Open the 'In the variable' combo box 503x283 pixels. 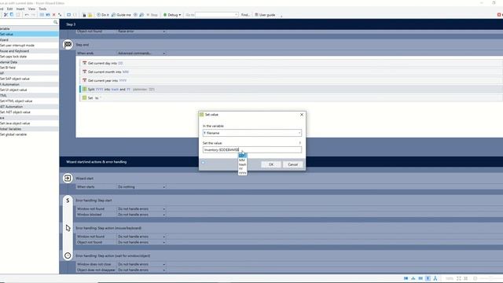point(252,133)
